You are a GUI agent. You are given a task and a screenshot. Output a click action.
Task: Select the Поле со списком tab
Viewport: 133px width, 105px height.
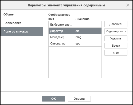(x=22, y=31)
